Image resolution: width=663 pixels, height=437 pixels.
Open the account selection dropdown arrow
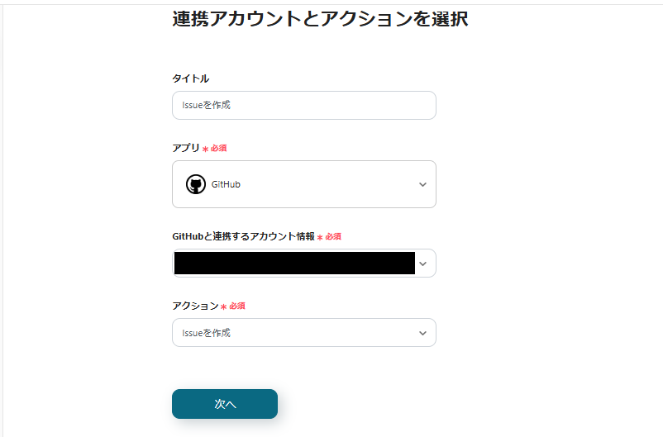point(423,264)
